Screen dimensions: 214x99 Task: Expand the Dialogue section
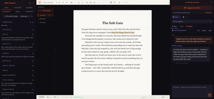pos(2,61)
